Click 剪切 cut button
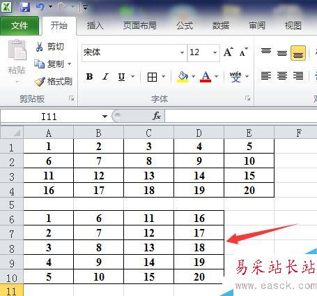 pos(49,47)
